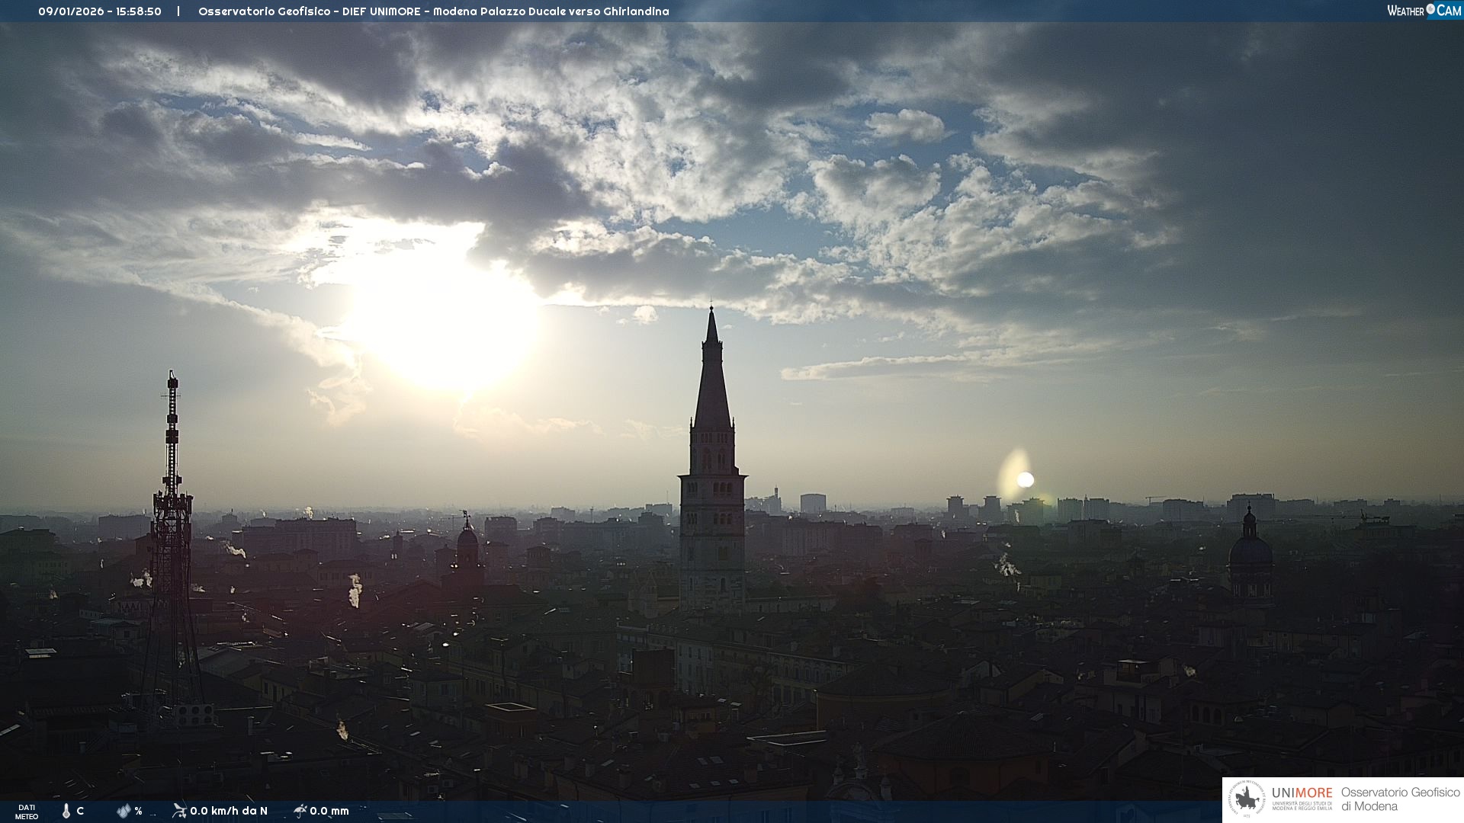Click the wind anemometer icon

179,811
